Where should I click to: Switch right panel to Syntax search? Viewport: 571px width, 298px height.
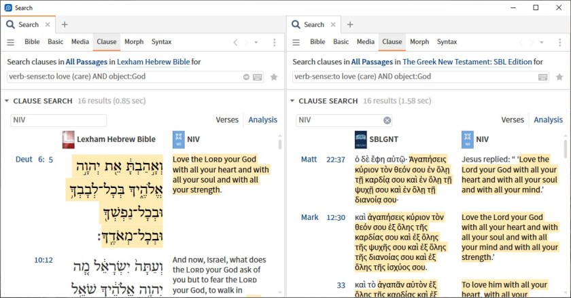point(447,42)
